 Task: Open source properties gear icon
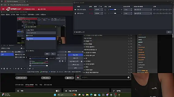pos(21,69)
